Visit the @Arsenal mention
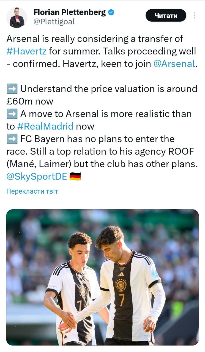This screenshot has width=205, height=352. pyautogui.click(x=174, y=64)
